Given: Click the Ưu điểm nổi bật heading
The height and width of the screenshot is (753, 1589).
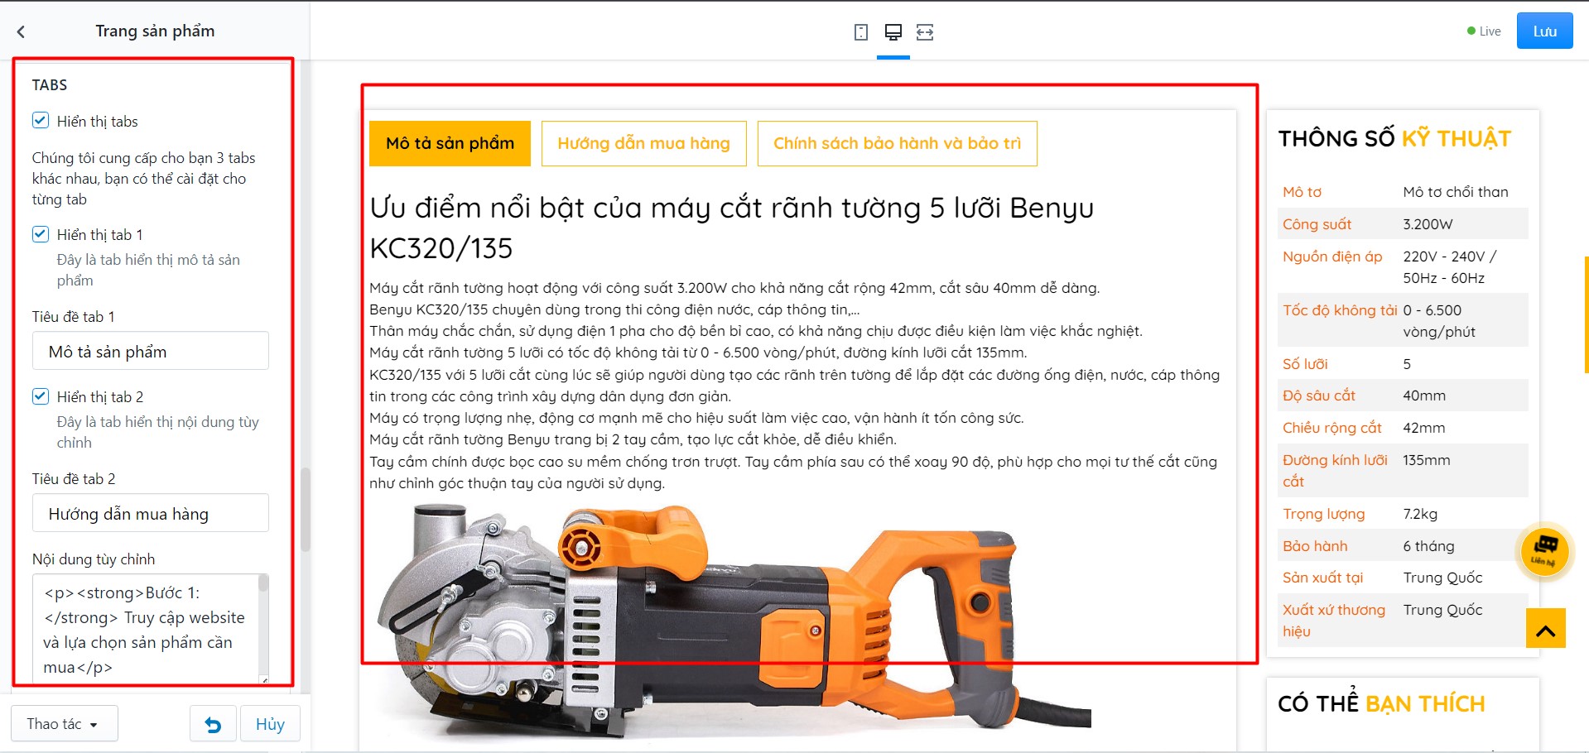Looking at the screenshot, I should point(732,228).
